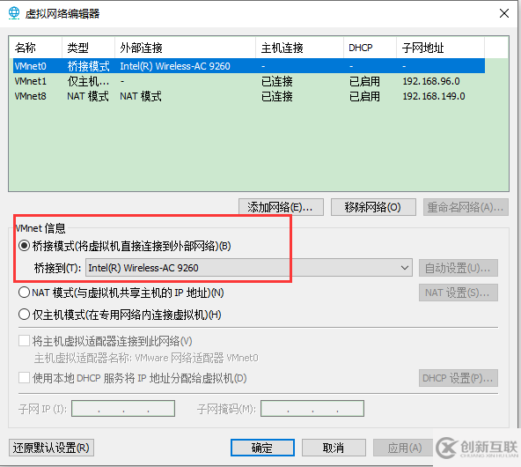Click 确定 button
Image resolution: width=521 pixels, height=467 pixels.
coord(262,448)
